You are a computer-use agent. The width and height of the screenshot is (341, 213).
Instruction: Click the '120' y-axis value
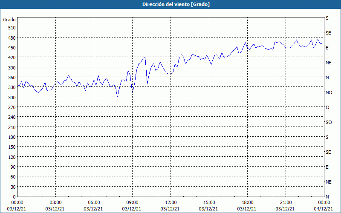pos(12,157)
